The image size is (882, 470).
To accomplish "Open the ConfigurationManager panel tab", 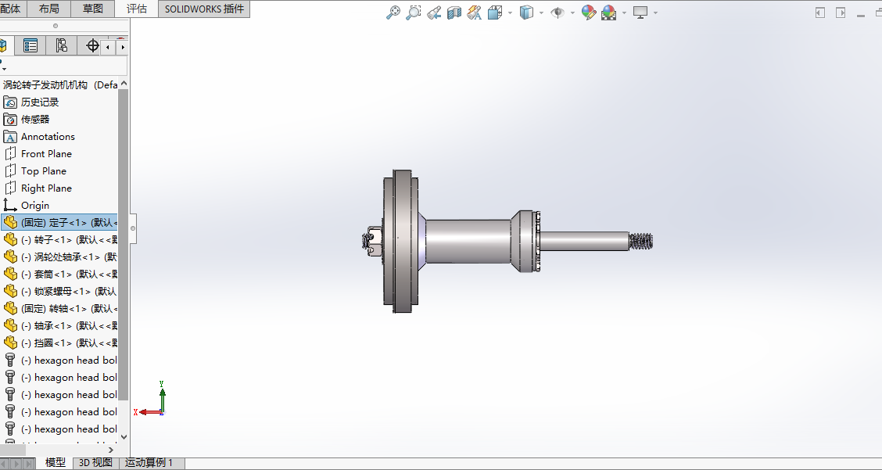I will [61, 45].
